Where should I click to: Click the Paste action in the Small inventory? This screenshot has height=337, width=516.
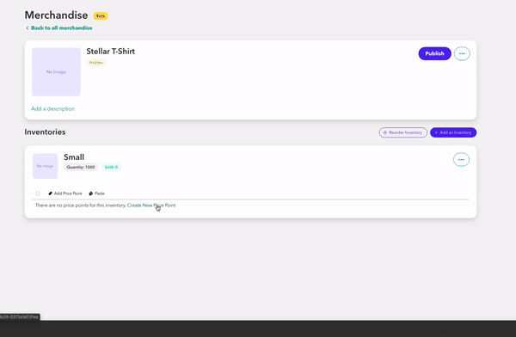pos(96,193)
